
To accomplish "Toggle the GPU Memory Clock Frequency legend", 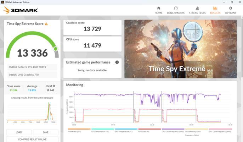I will pos(197,132).
